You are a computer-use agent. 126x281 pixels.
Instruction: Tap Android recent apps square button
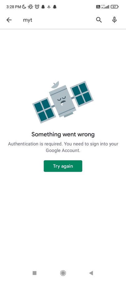(x=35, y=273)
